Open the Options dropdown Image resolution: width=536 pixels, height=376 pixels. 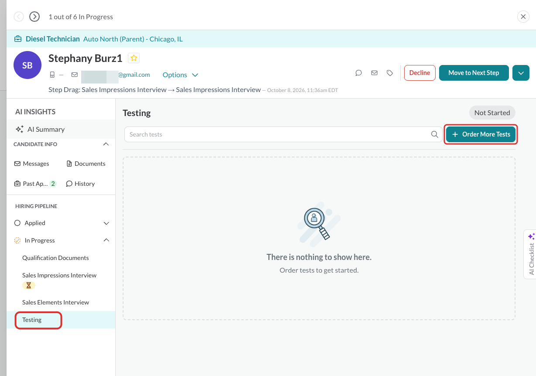click(x=180, y=75)
